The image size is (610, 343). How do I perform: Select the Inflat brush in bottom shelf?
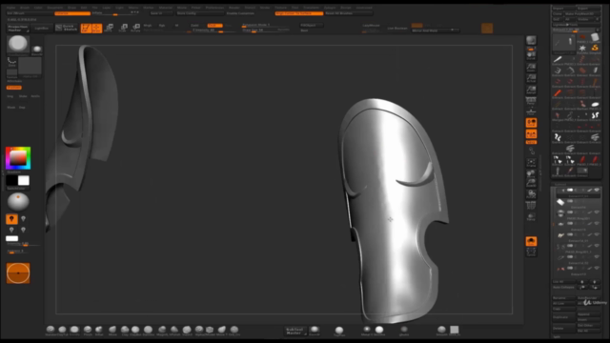click(x=99, y=331)
